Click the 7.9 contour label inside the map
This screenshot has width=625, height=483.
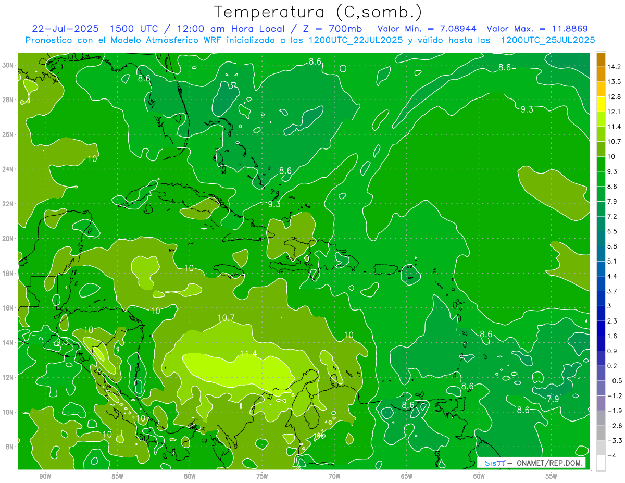click(553, 399)
